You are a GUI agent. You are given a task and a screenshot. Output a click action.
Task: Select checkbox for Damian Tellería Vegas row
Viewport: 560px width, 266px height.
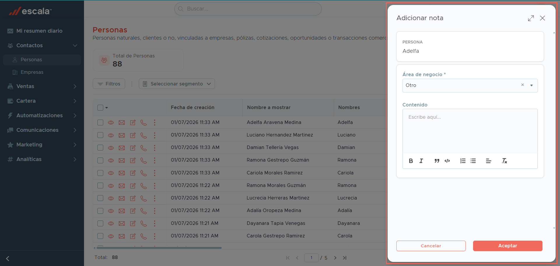click(x=100, y=148)
